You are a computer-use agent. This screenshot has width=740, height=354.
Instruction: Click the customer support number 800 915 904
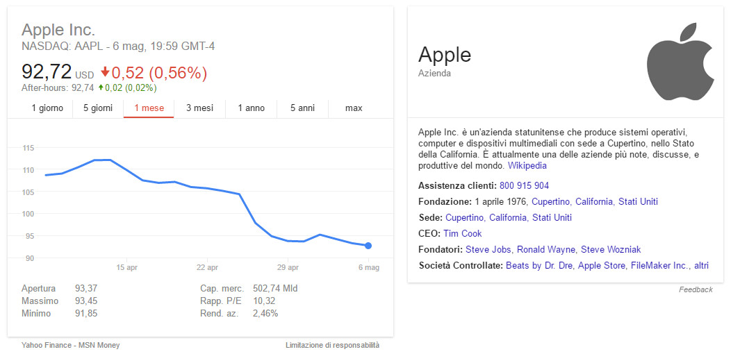pyautogui.click(x=524, y=185)
